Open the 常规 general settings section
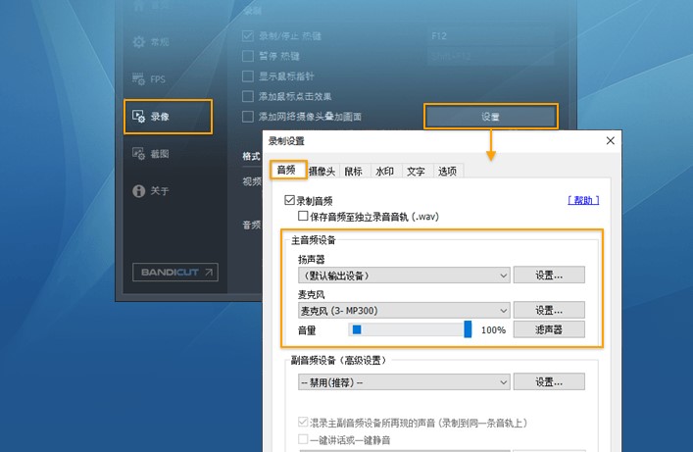 point(151,42)
